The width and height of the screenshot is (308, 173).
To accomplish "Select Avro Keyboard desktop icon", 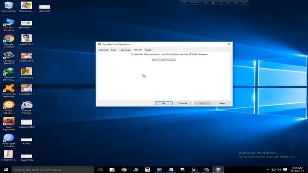I will 9,124.
